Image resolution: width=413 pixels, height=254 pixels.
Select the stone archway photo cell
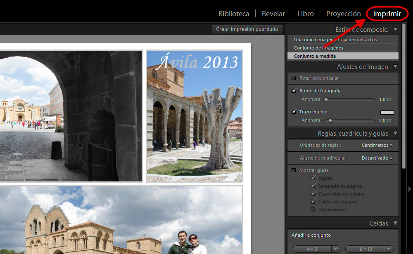(71, 116)
